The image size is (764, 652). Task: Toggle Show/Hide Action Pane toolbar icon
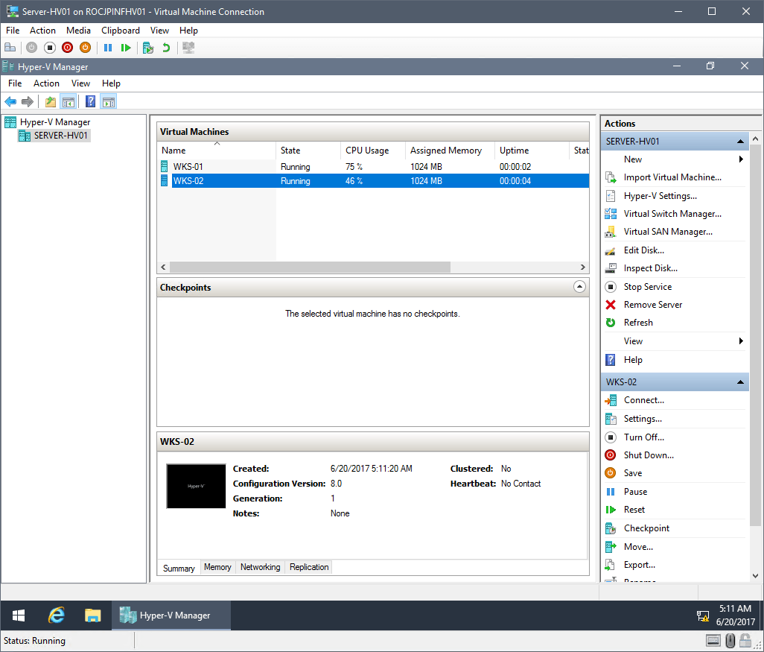pos(108,101)
